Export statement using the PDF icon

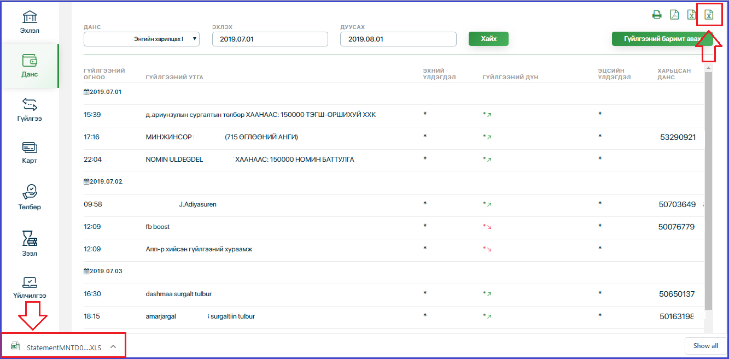pos(674,15)
